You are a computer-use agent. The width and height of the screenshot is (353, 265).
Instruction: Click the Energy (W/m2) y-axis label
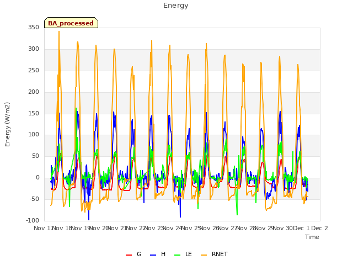coord(7,124)
